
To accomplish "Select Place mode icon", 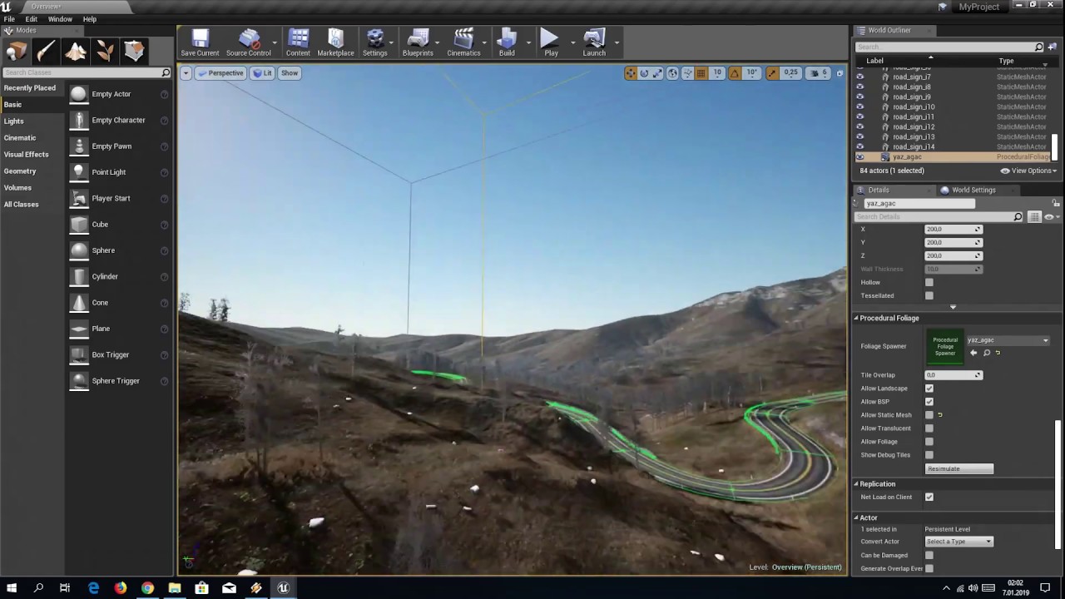I will pos(16,52).
